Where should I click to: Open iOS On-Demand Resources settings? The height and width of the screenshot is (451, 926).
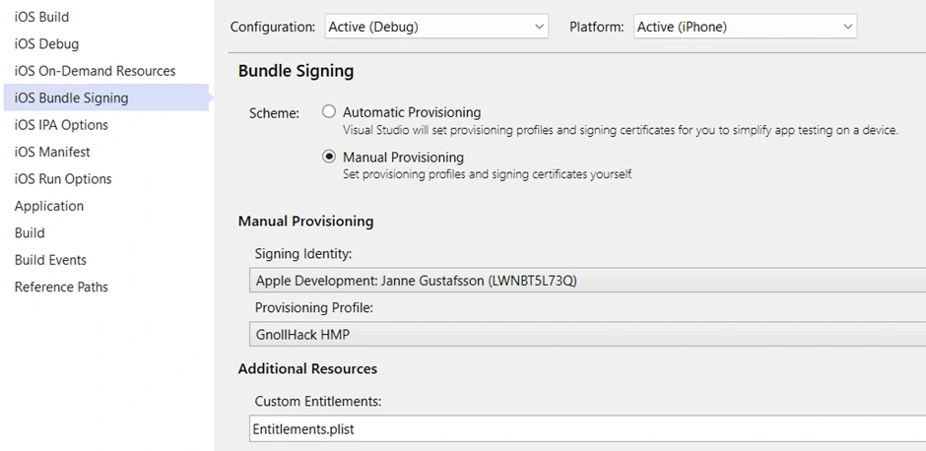pos(95,71)
